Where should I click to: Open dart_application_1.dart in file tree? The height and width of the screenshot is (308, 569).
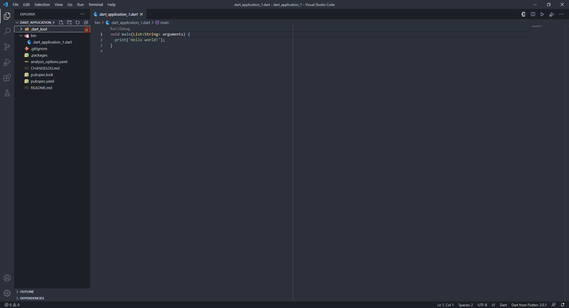pos(52,42)
